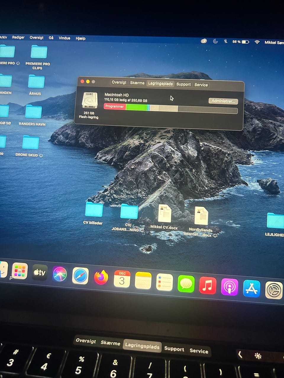Click the Administrer... button
The image size is (284, 378).
point(223,101)
